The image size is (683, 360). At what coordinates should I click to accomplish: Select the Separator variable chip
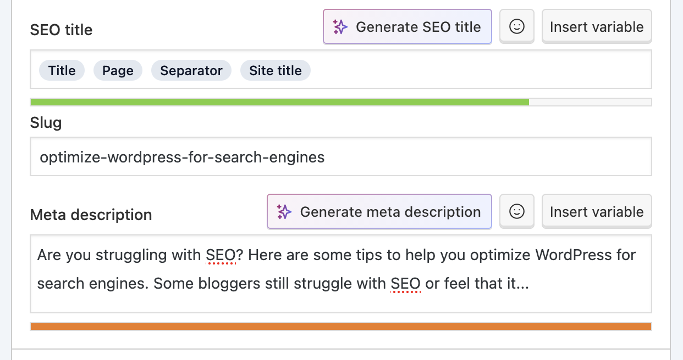point(191,70)
